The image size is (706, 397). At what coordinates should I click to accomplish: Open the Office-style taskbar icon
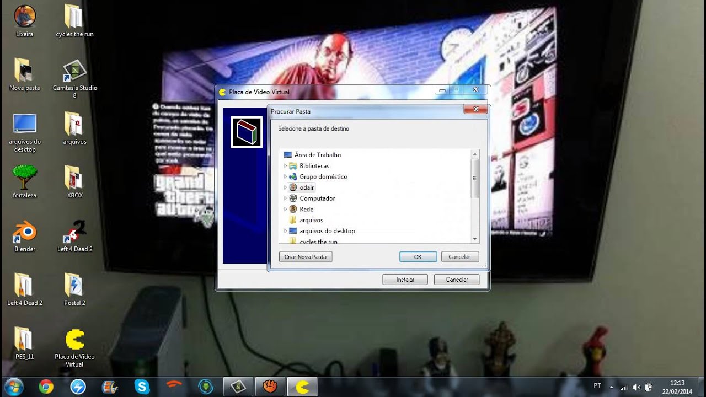[110, 387]
